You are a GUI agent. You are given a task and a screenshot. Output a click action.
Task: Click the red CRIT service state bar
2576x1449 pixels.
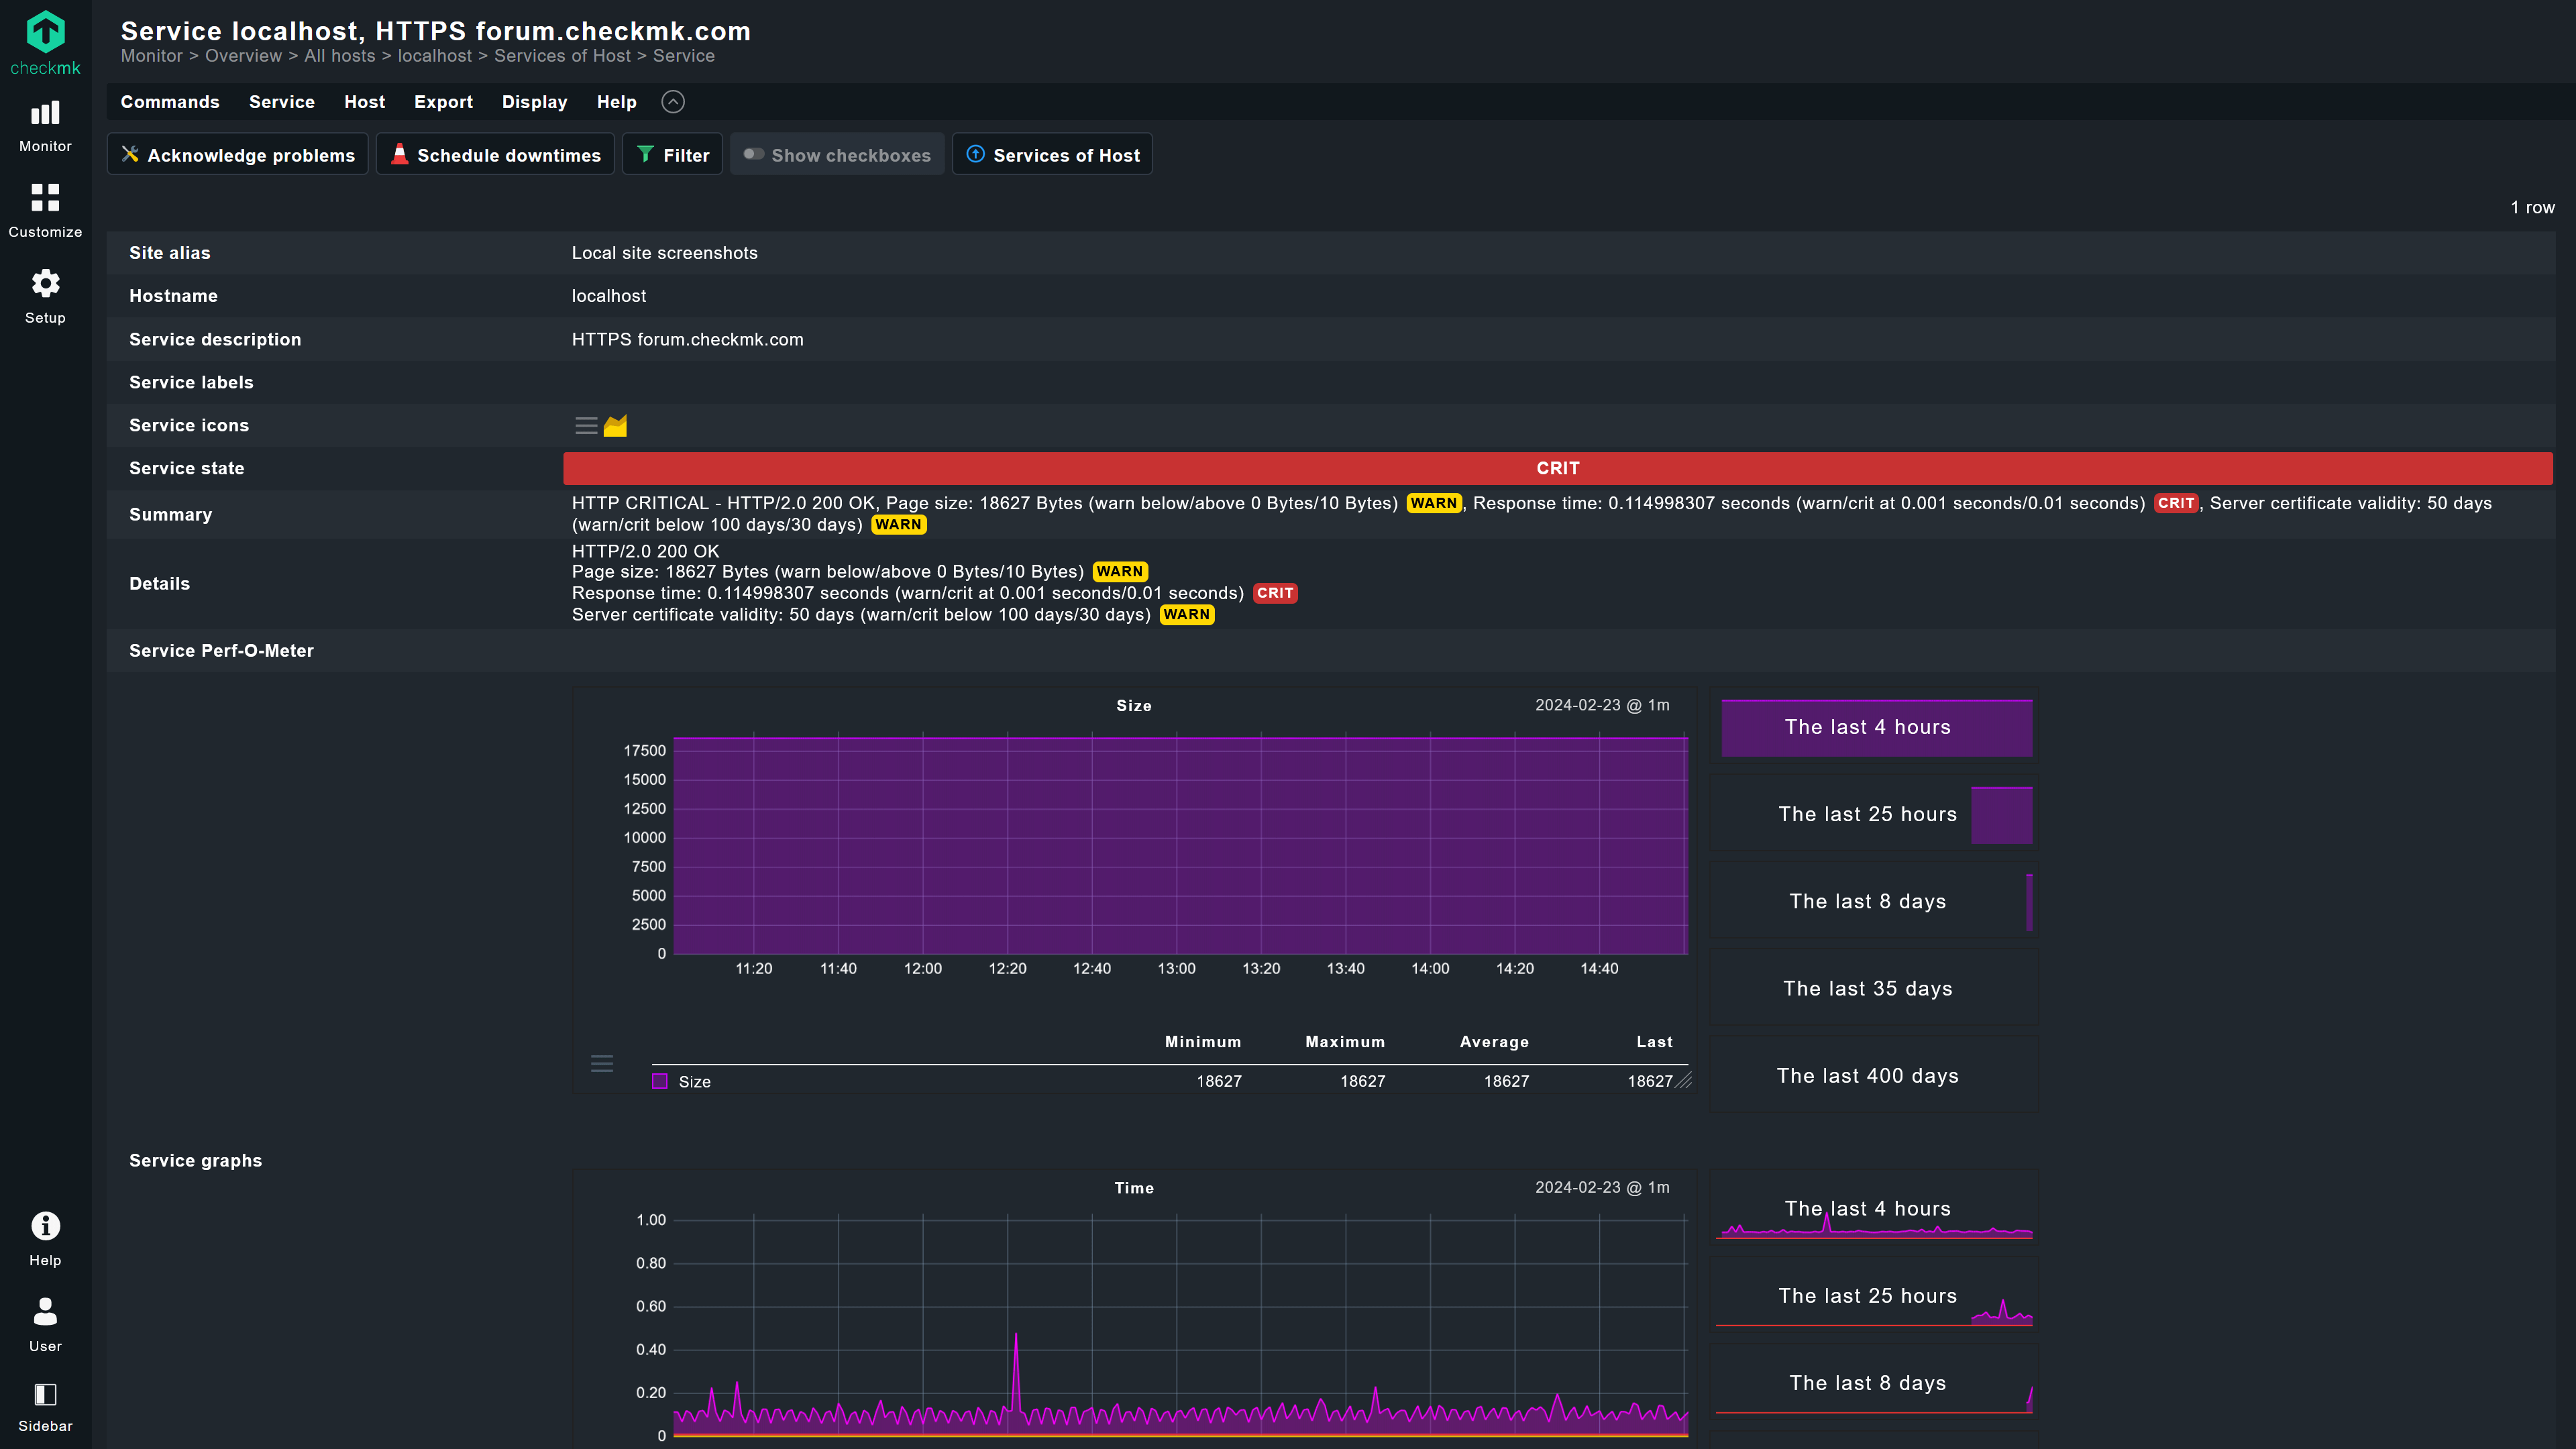click(1558, 468)
